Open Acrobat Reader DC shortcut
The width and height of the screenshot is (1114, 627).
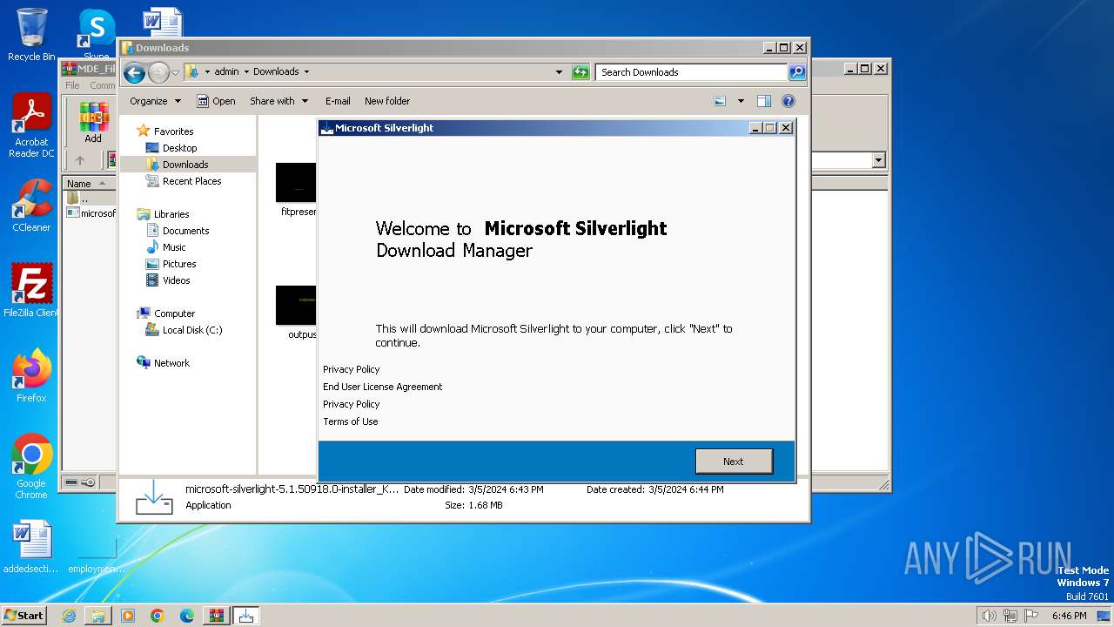[31, 126]
